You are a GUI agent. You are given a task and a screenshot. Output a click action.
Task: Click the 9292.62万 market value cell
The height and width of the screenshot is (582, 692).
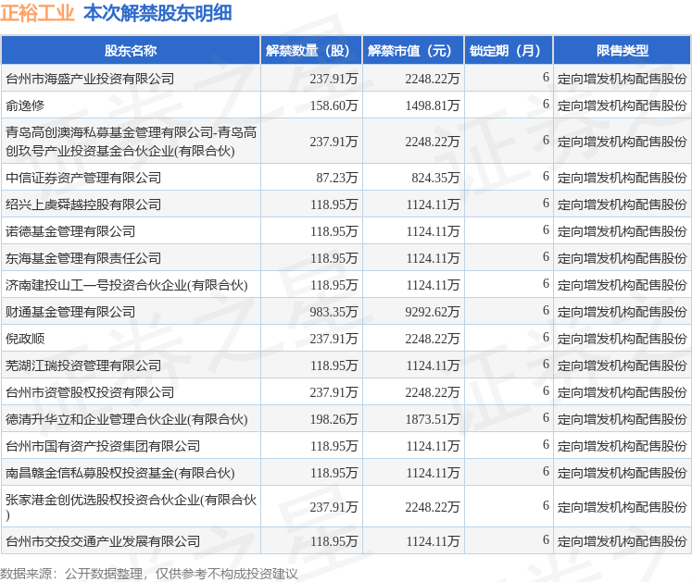tap(413, 312)
